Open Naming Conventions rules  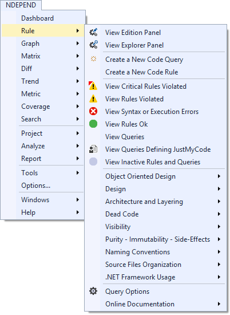pos(137,252)
